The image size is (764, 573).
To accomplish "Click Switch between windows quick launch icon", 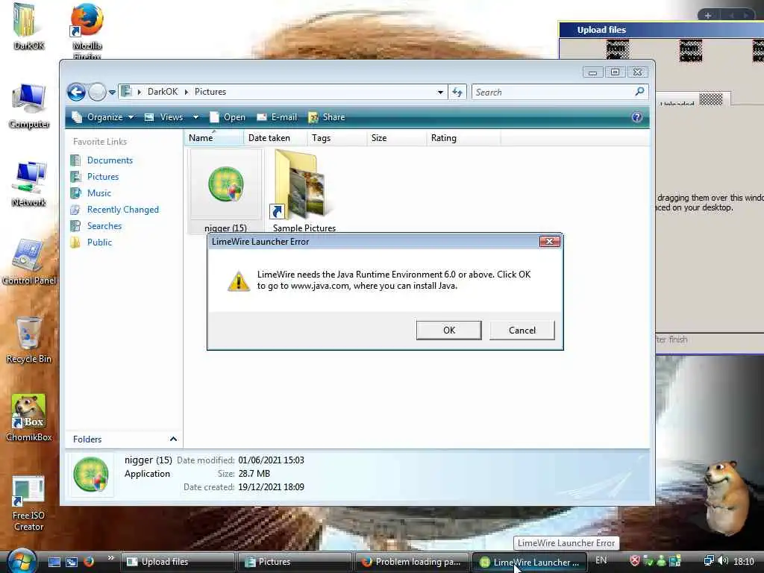I will (x=72, y=562).
